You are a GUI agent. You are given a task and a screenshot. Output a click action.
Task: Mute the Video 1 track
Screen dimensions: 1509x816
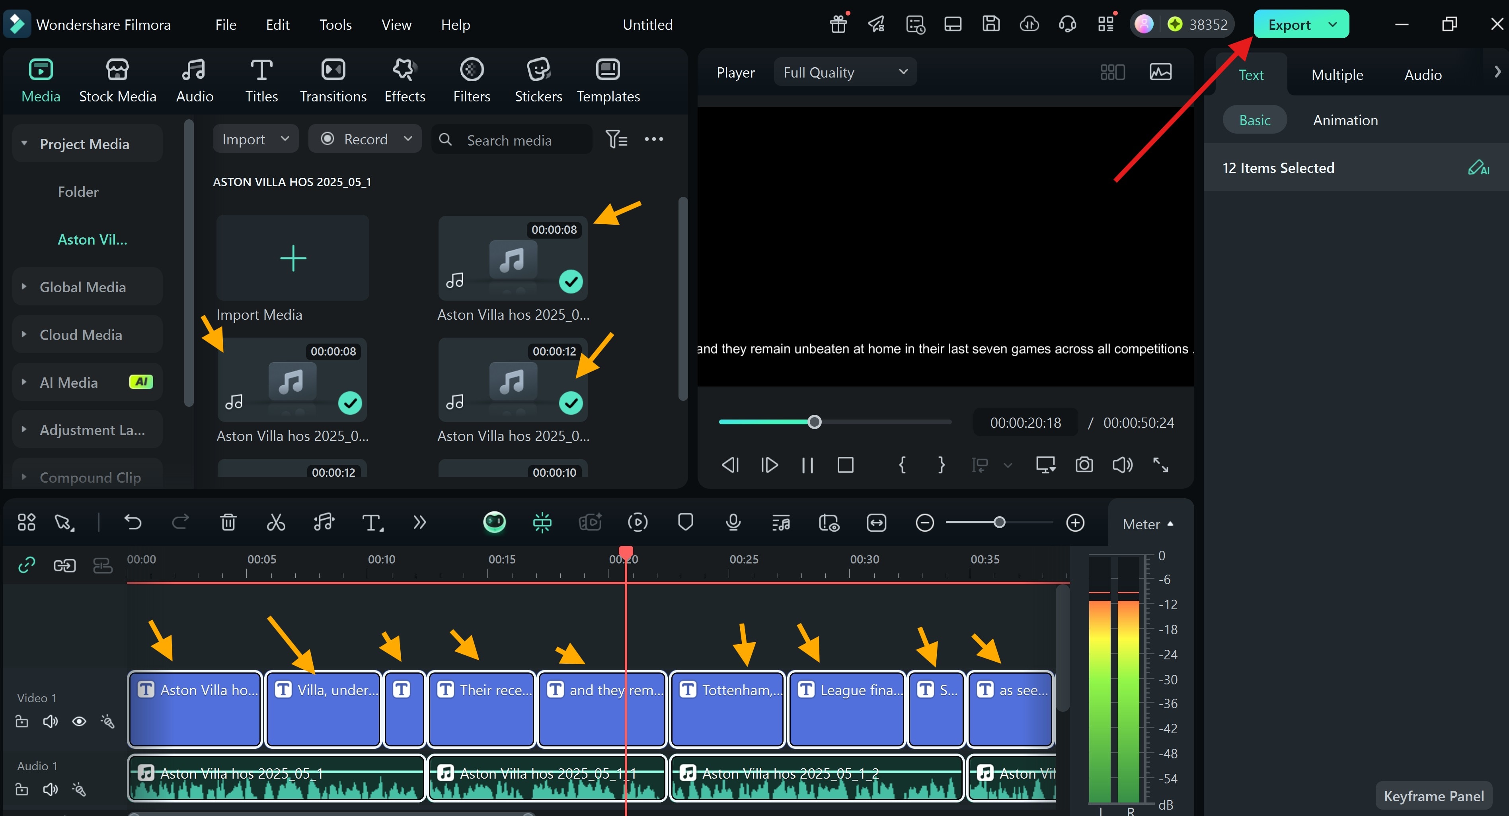tap(51, 721)
